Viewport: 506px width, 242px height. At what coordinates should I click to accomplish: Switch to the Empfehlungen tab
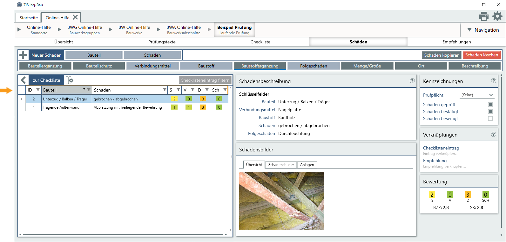[x=456, y=42]
